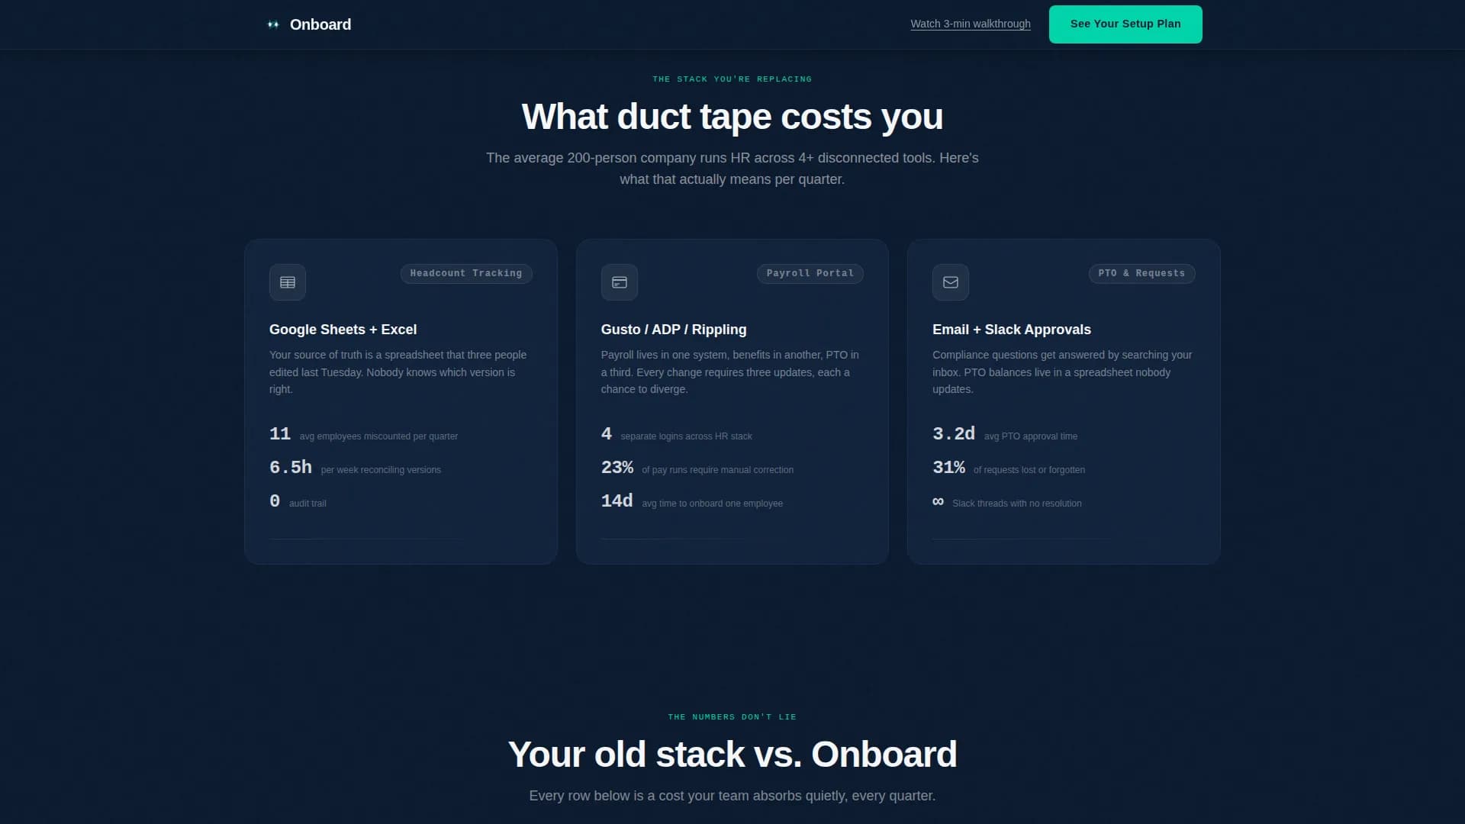Viewport: 1465px width, 824px height.
Task: Click the What duct tape costs you headline
Action: pyautogui.click(x=732, y=117)
